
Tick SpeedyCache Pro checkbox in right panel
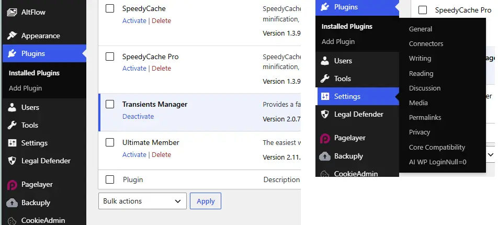423,10
